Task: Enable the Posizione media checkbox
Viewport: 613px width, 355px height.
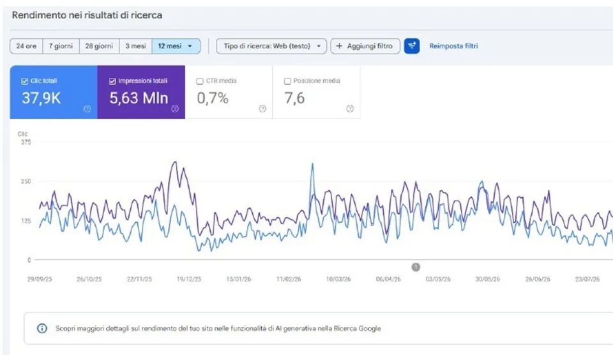Action: (x=287, y=81)
